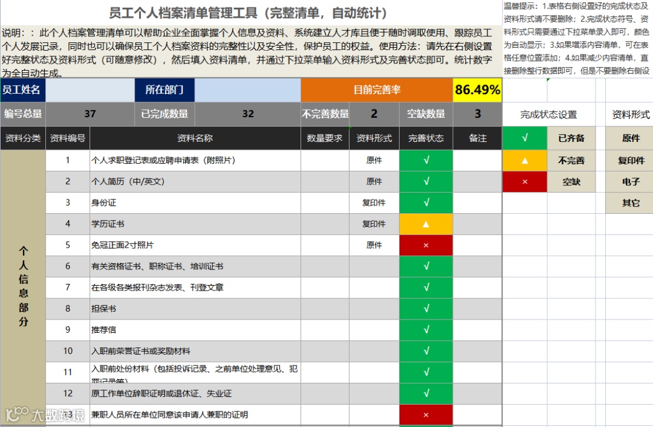Select 个人求职登记表或应聘申请表 name cell
The width and height of the screenshot is (653, 427).
[x=195, y=161]
